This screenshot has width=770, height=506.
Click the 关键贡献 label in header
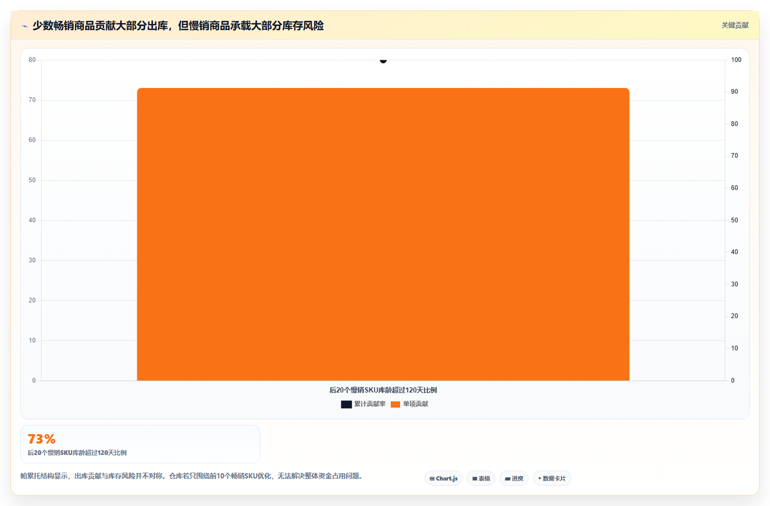coord(735,25)
